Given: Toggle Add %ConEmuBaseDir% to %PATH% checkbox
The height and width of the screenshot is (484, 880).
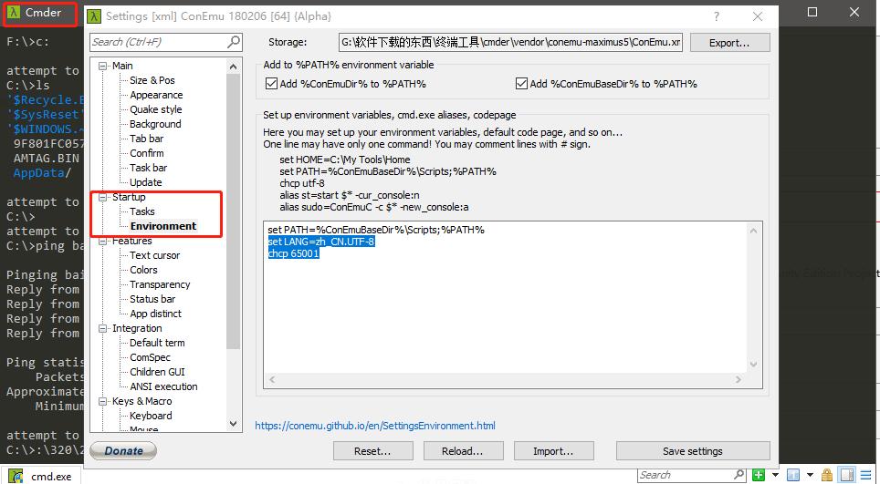Looking at the screenshot, I should click(521, 84).
